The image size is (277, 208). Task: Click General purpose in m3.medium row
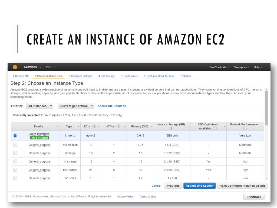coord(39,145)
